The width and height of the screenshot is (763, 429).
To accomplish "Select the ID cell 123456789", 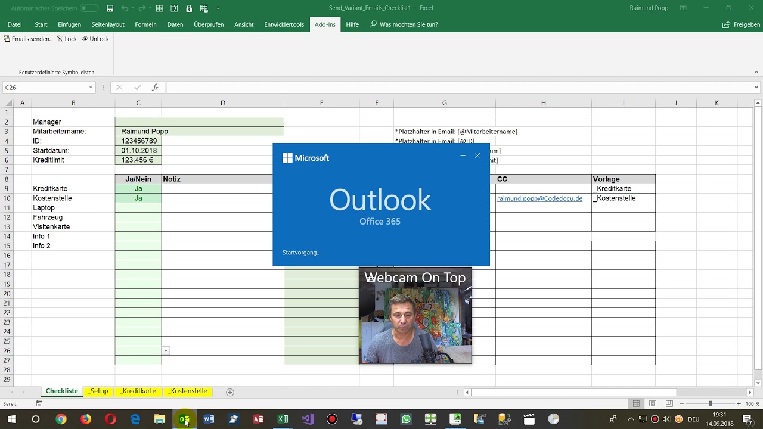I will pyautogui.click(x=138, y=141).
